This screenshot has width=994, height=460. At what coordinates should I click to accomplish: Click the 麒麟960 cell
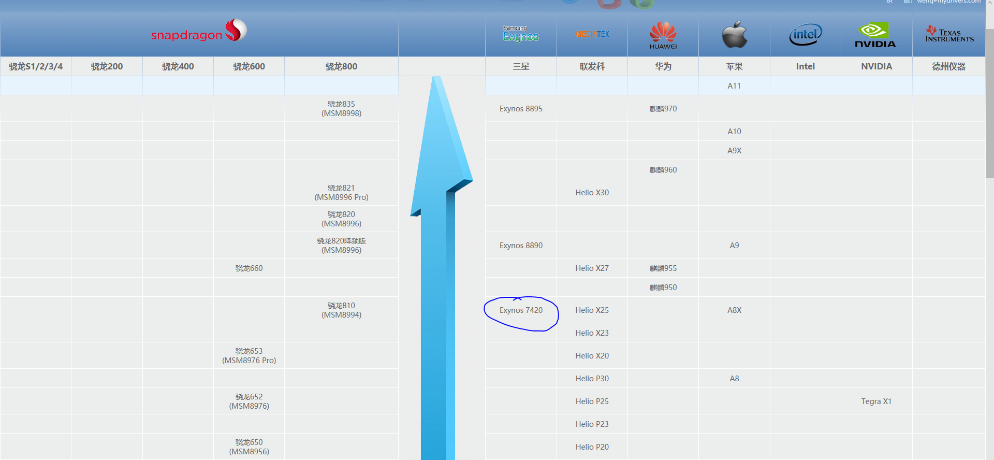point(663,170)
